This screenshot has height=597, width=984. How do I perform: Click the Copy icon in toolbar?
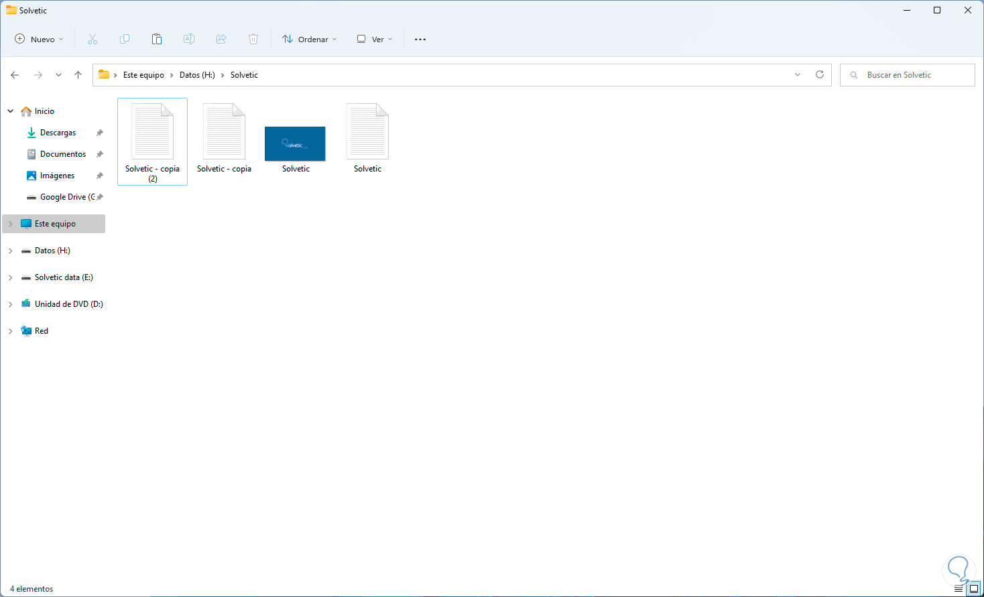point(125,40)
